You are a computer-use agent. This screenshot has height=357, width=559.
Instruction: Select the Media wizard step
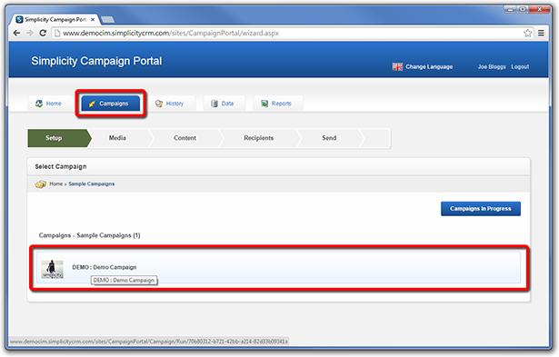click(x=117, y=138)
